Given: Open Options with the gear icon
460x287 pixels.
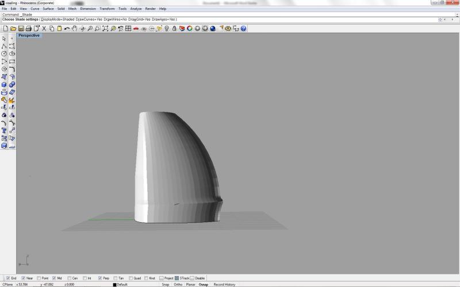Looking at the screenshot, I should point(228,28).
